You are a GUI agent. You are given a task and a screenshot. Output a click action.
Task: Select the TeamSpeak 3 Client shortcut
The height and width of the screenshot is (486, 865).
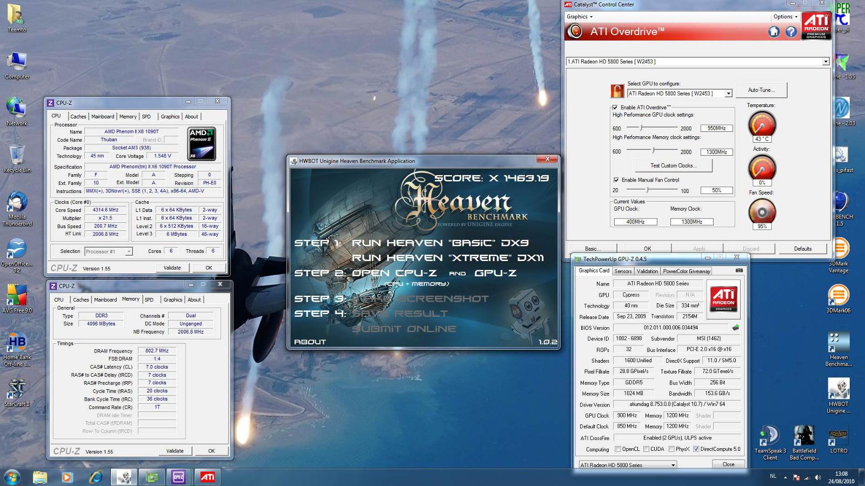click(770, 443)
